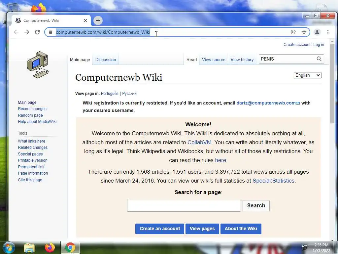
Task: Click the Computernewb computer logo
Action: click(38, 64)
